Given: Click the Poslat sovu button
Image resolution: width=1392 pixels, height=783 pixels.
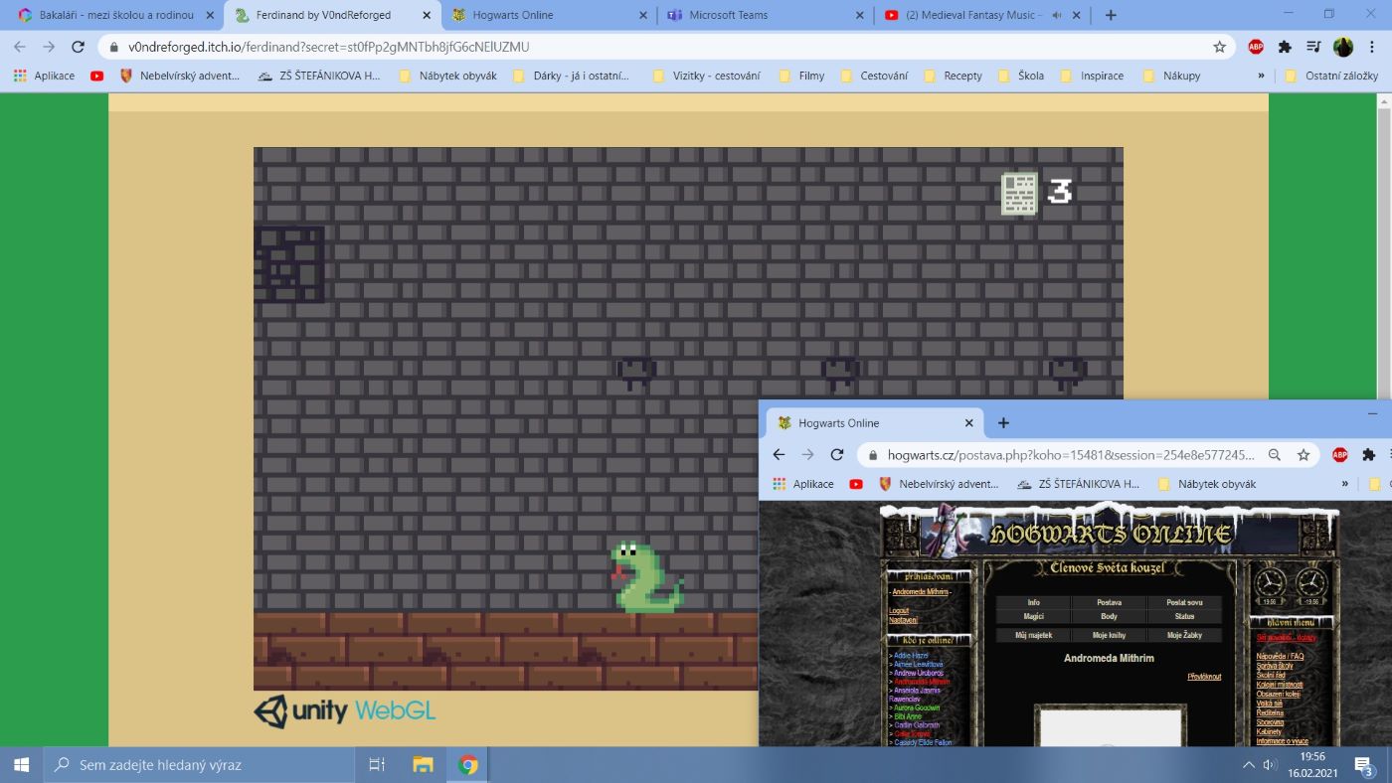Looking at the screenshot, I should coord(1184,603).
